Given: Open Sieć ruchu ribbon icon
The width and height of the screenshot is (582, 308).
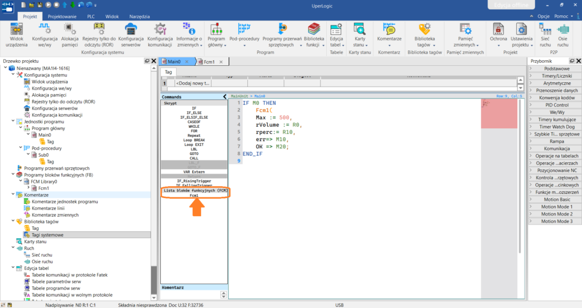Looking at the screenshot, I should point(545,35).
